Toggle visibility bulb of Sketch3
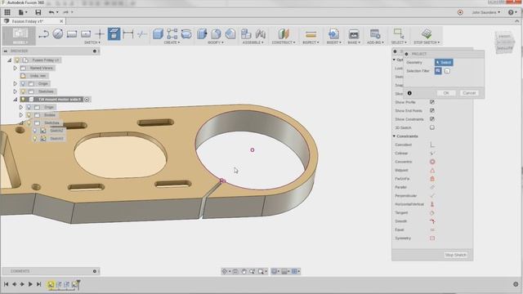The height and width of the screenshot is (294, 523). (34, 138)
